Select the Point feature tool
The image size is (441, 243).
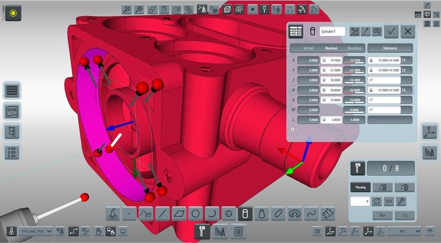[x=129, y=214]
